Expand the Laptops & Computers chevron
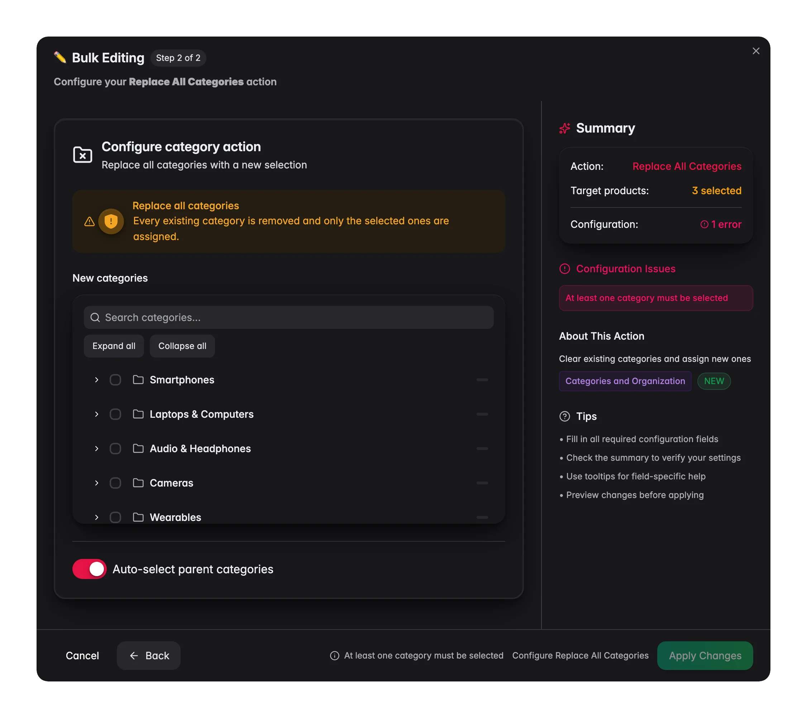 (96, 414)
